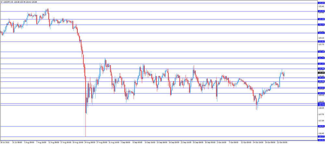Click the 116.91 price level label

point(321,126)
